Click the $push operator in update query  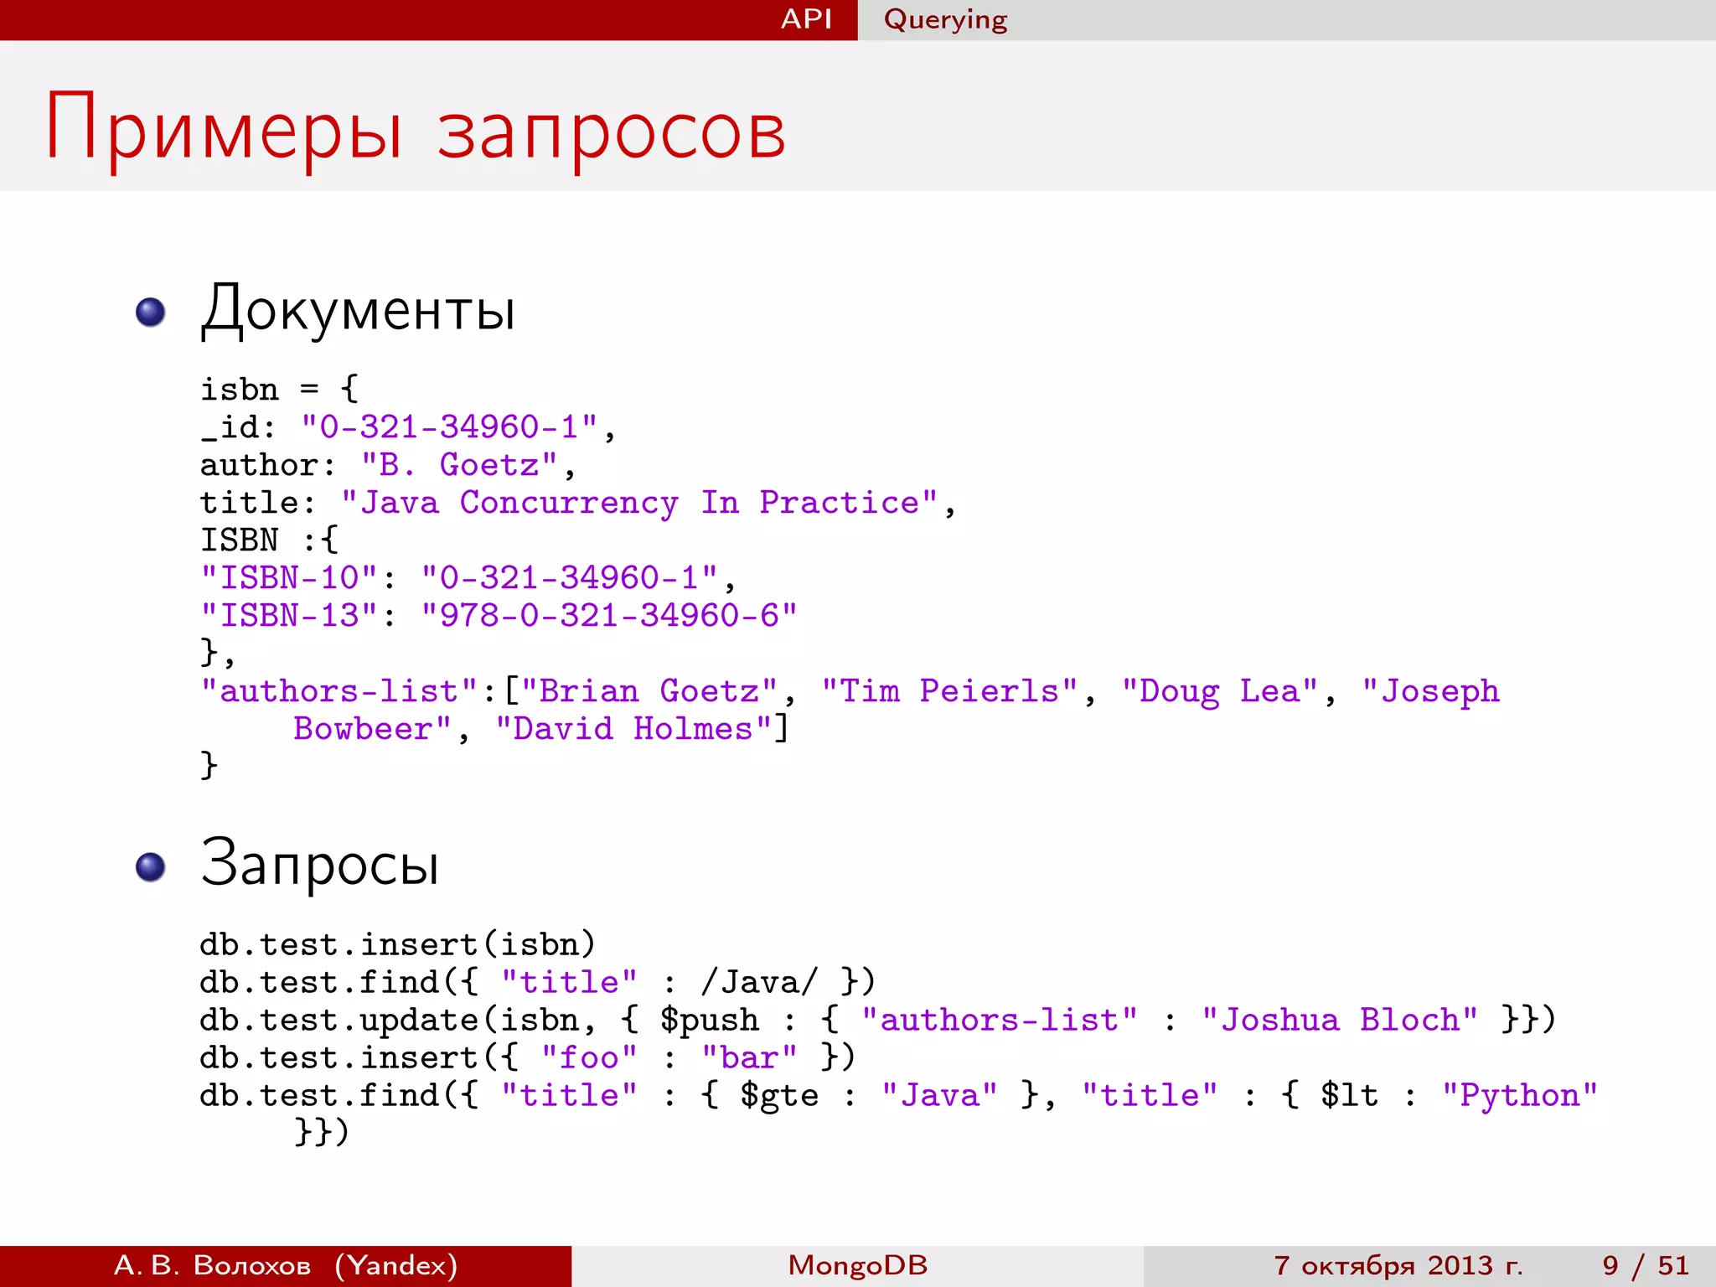pyautogui.click(x=709, y=1020)
